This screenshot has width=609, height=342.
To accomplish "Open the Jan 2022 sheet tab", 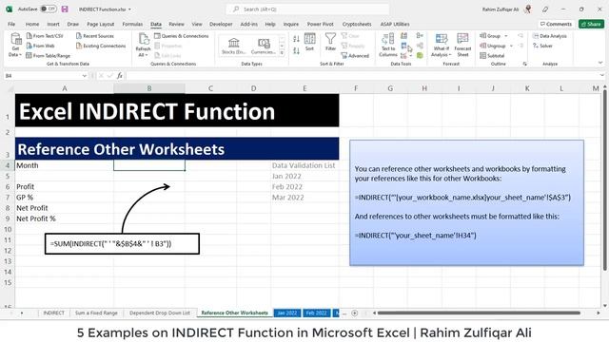I will click(x=287, y=313).
